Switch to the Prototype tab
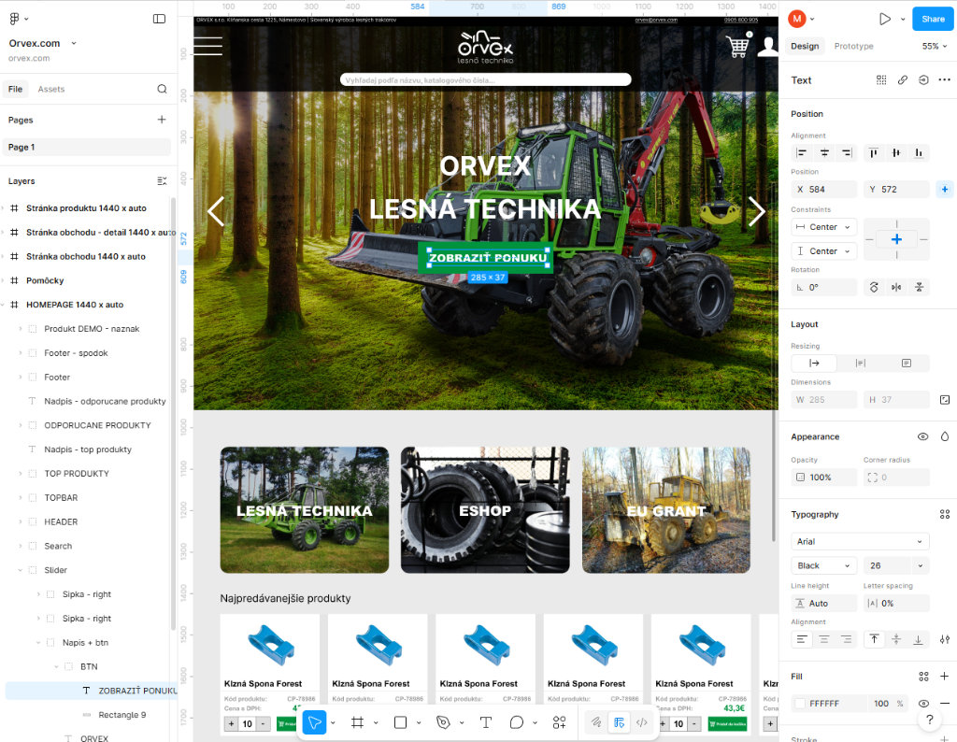957x742 pixels. (853, 46)
